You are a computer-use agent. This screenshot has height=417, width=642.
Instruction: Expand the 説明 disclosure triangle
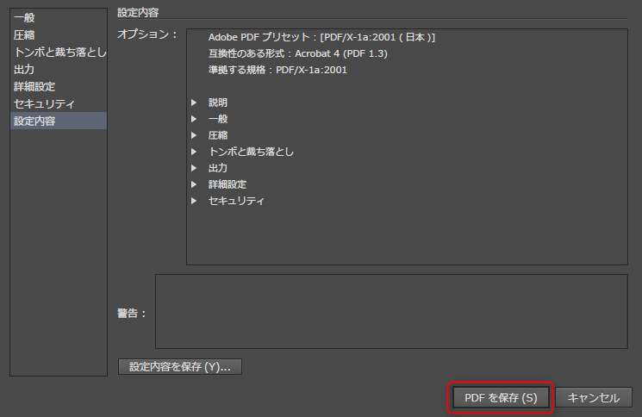tap(195, 103)
